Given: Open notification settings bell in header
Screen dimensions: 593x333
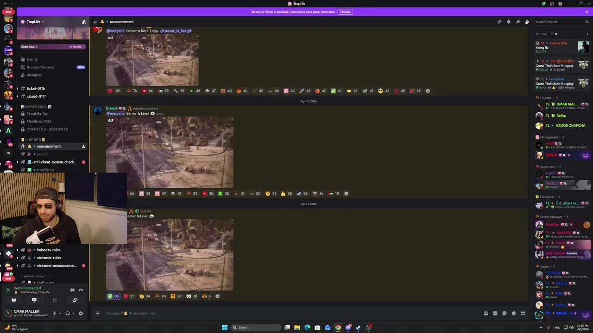Looking at the screenshot, I should (x=508, y=22).
